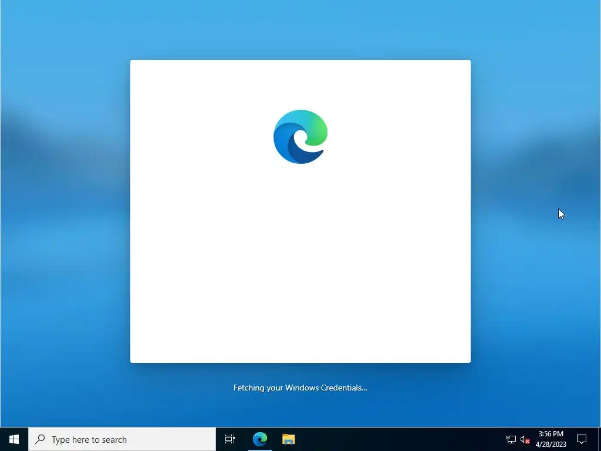Click the muted speaker volume icon
The image size is (601, 451).
[525, 439]
